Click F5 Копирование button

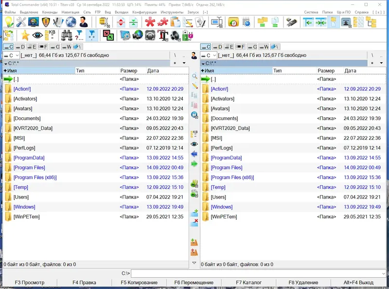click(x=139, y=283)
